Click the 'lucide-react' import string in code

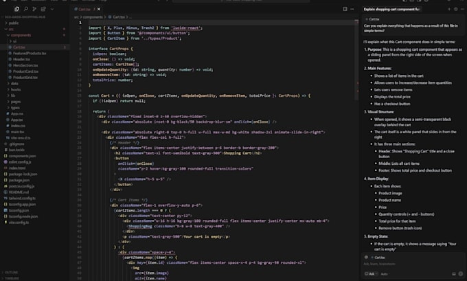click(x=186, y=27)
